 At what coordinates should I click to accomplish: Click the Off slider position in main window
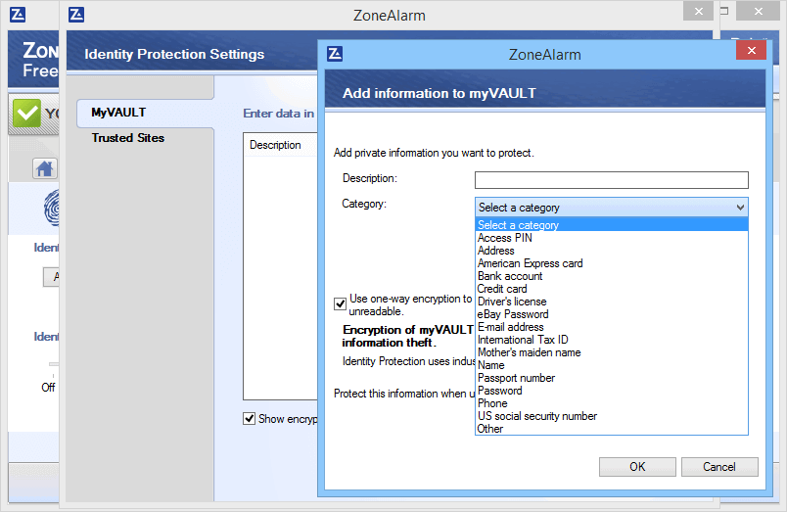49,387
